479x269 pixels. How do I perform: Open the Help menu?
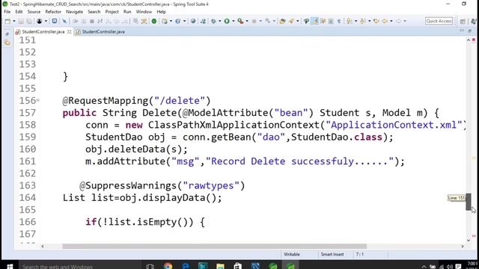point(162,12)
